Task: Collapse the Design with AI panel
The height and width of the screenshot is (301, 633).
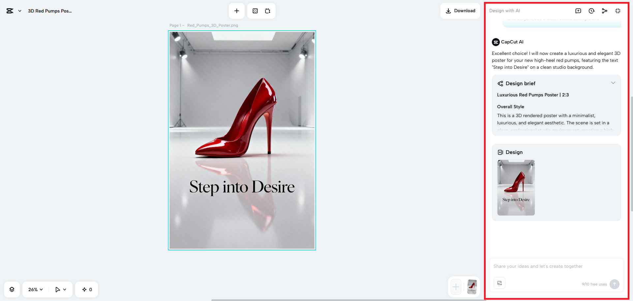Action: click(x=618, y=11)
